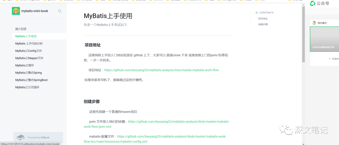The image size is (339, 145).
Task: Click the plus icon next to 新建消息
Action: [330, 59]
